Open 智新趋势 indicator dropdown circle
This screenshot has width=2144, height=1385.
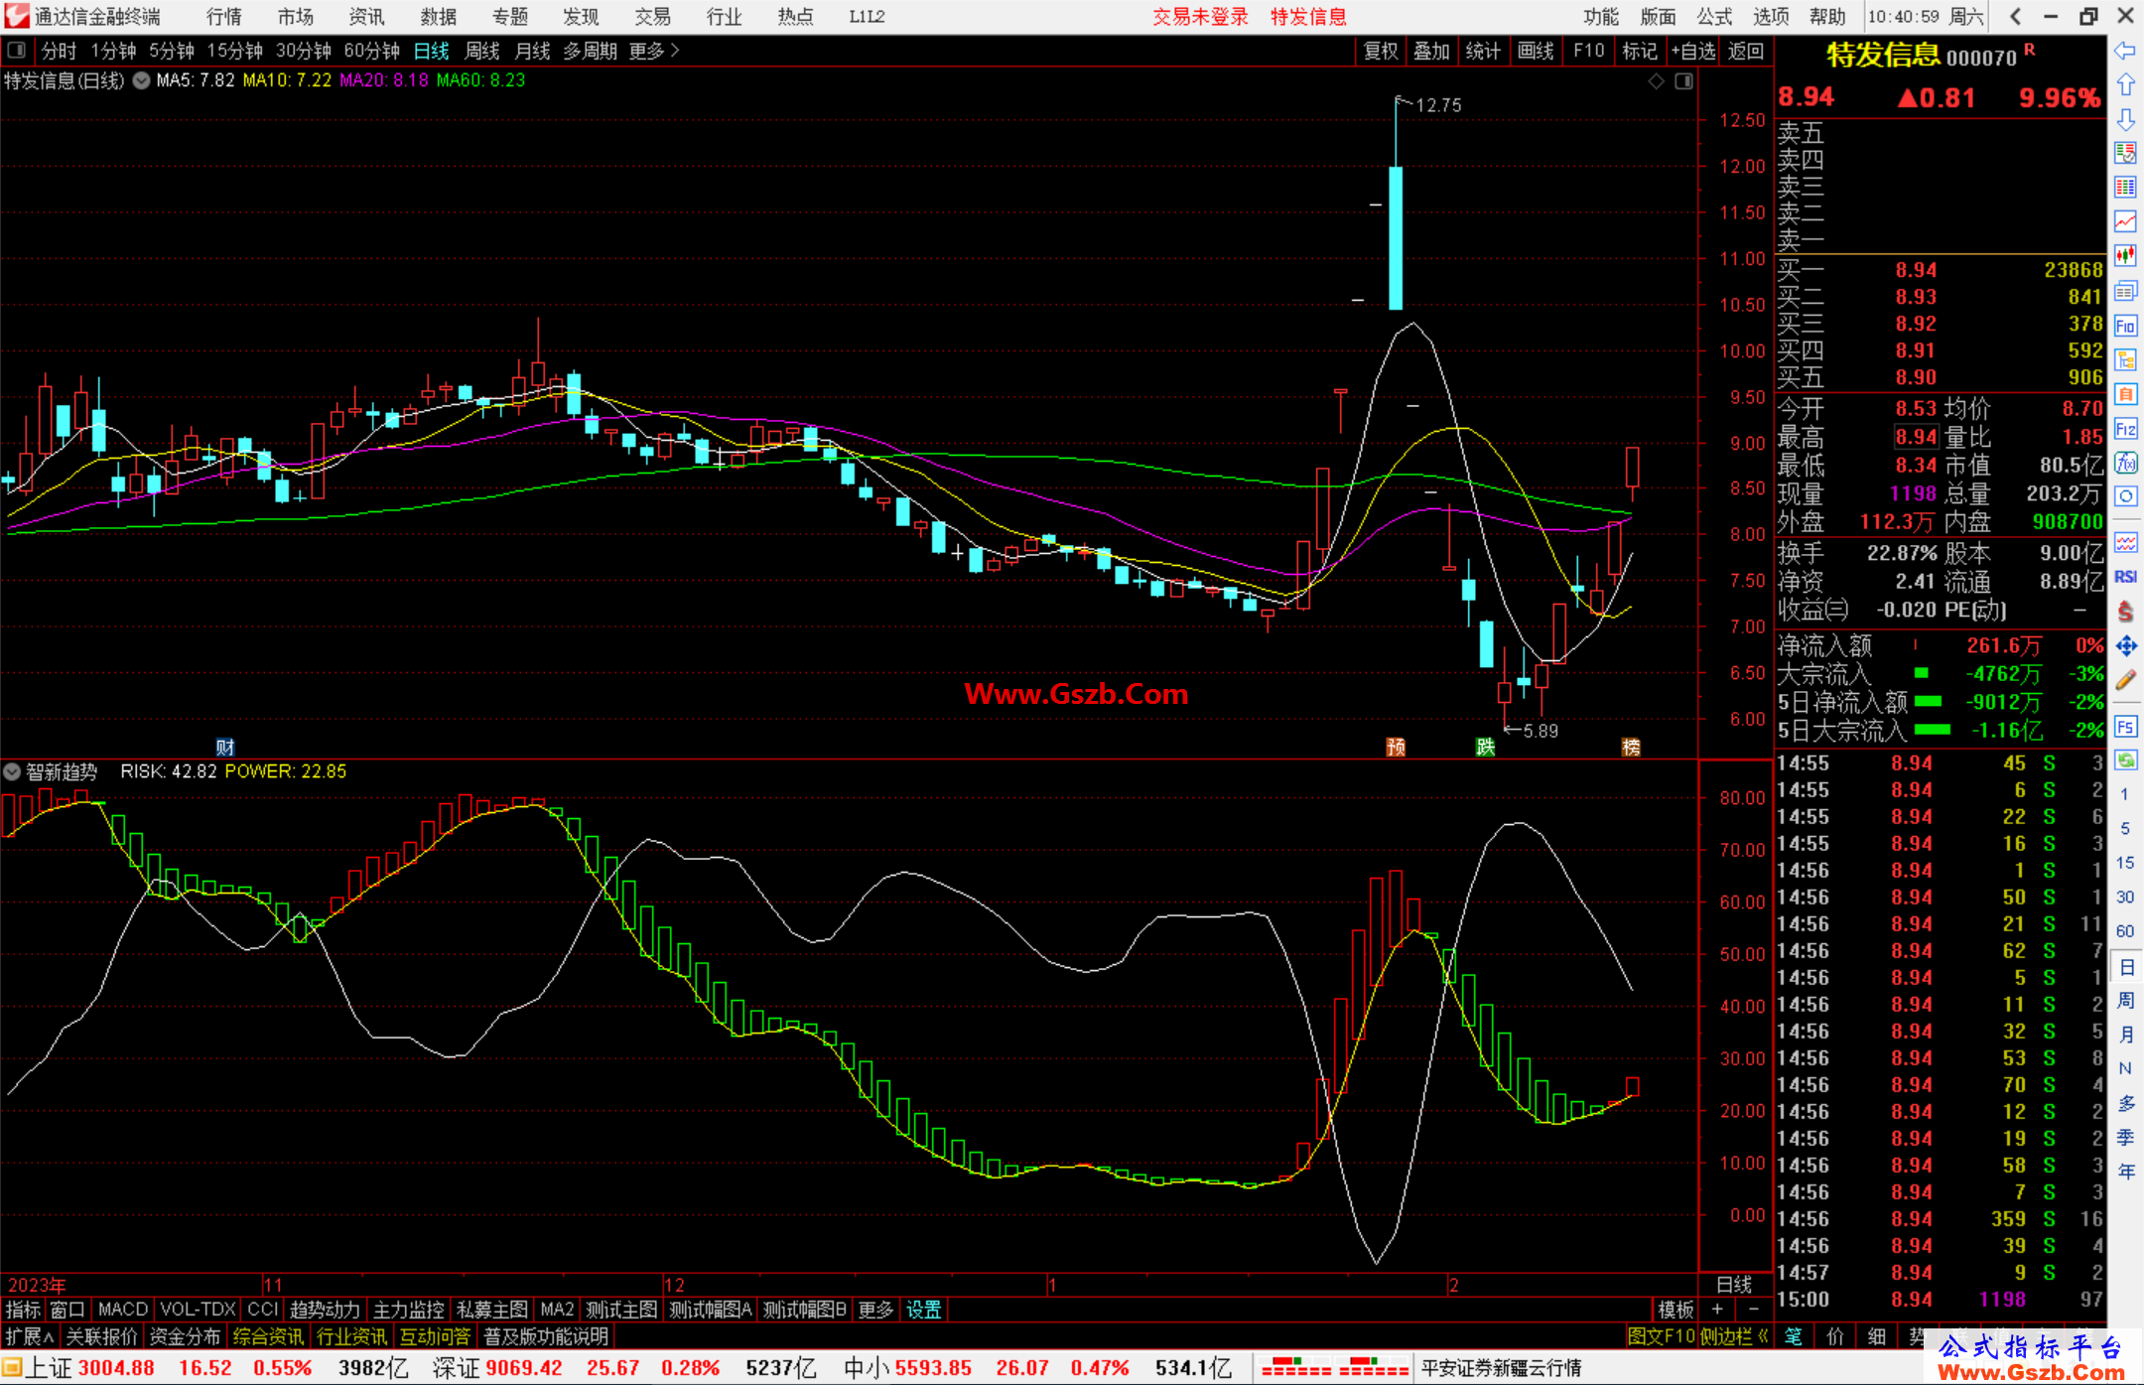(x=12, y=771)
